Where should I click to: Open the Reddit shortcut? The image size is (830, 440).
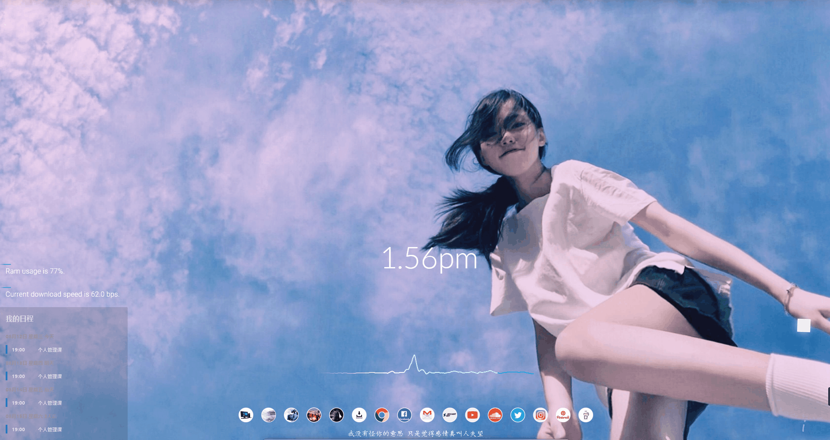click(586, 415)
